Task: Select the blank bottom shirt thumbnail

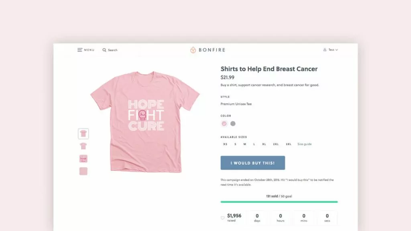Action: pyautogui.click(x=83, y=171)
